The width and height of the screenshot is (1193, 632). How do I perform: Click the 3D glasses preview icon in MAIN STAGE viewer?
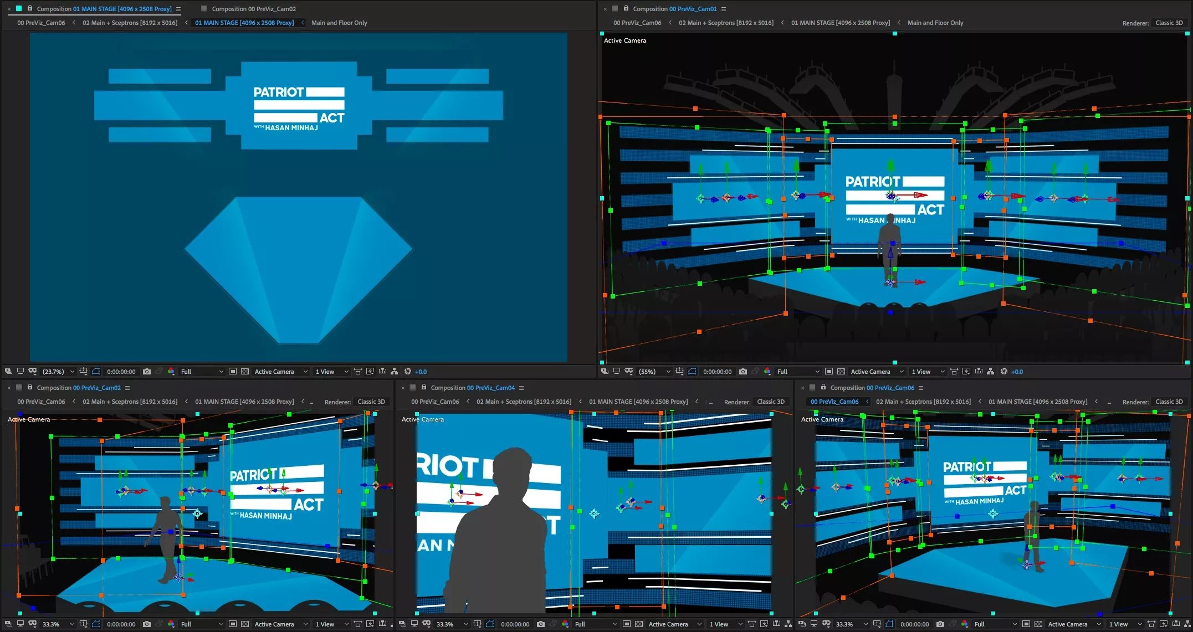[x=33, y=372]
